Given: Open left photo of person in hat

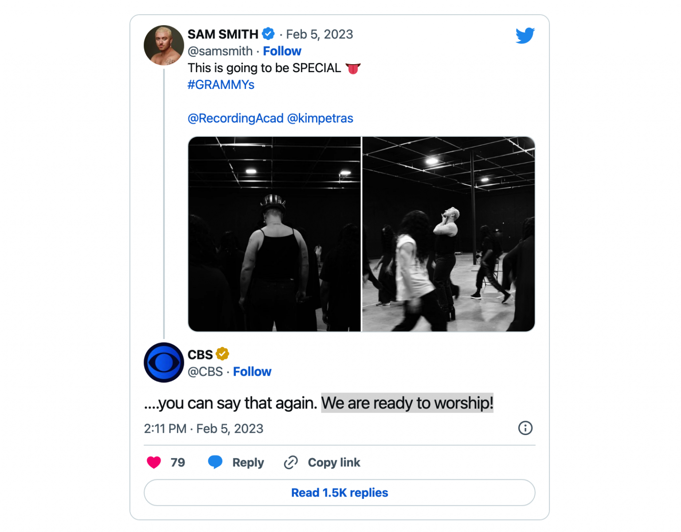Looking at the screenshot, I should [274, 234].
